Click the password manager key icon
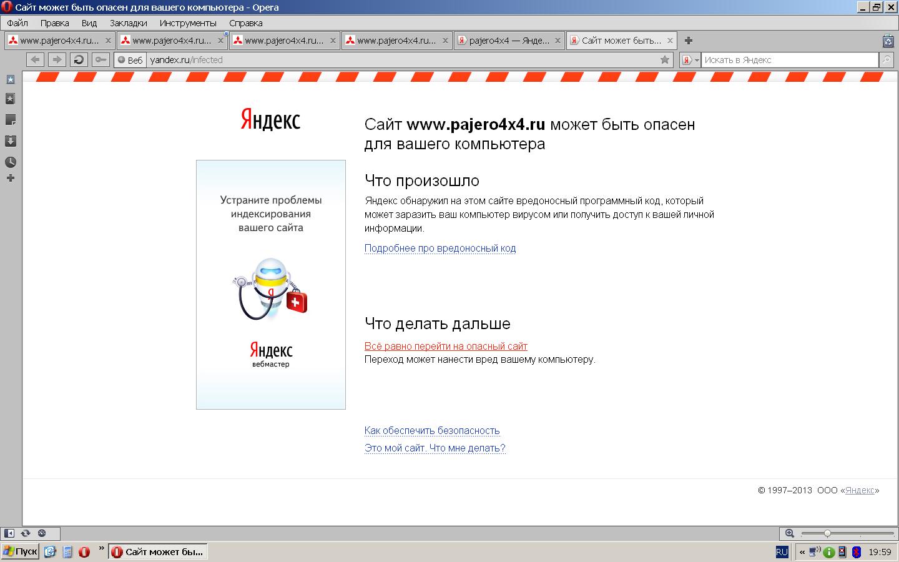 tap(100, 60)
